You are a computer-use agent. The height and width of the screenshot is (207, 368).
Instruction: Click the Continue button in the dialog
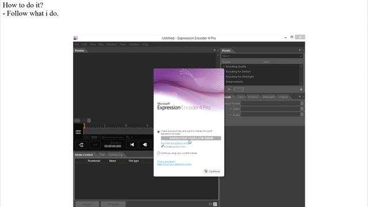click(x=212, y=171)
